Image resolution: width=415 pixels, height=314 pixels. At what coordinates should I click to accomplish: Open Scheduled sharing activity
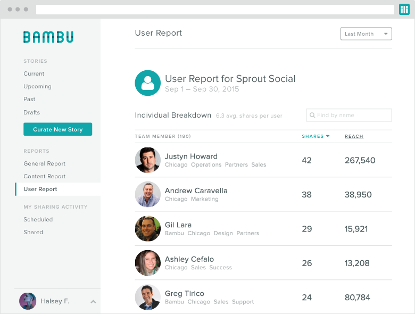point(38,219)
